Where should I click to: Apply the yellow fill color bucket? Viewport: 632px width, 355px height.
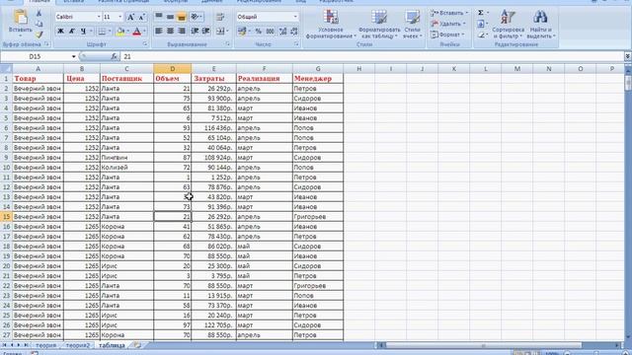[120, 31]
